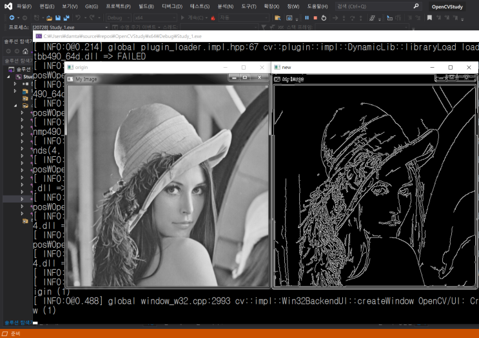Click the 준비 status bar text
This screenshot has width=479, height=338.
point(15,333)
